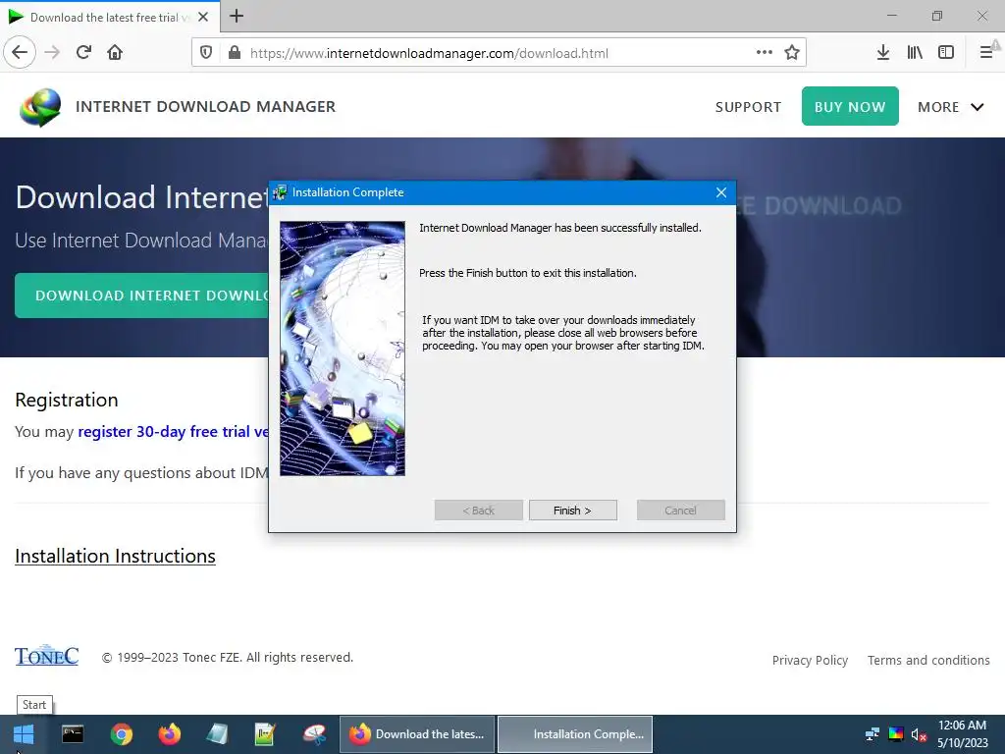Restore down the Firefox window
Image resolution: width=1005 pixels, height=754 pixels.
[937, 16]
